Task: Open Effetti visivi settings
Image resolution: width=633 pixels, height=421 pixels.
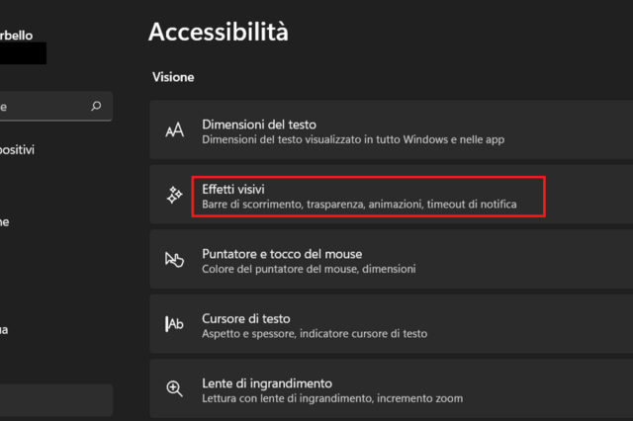Action: pos(233,188)
